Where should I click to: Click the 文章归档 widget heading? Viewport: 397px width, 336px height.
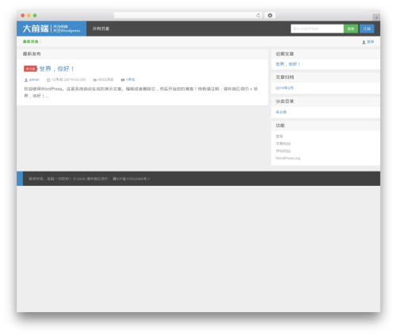click(285, 77)
